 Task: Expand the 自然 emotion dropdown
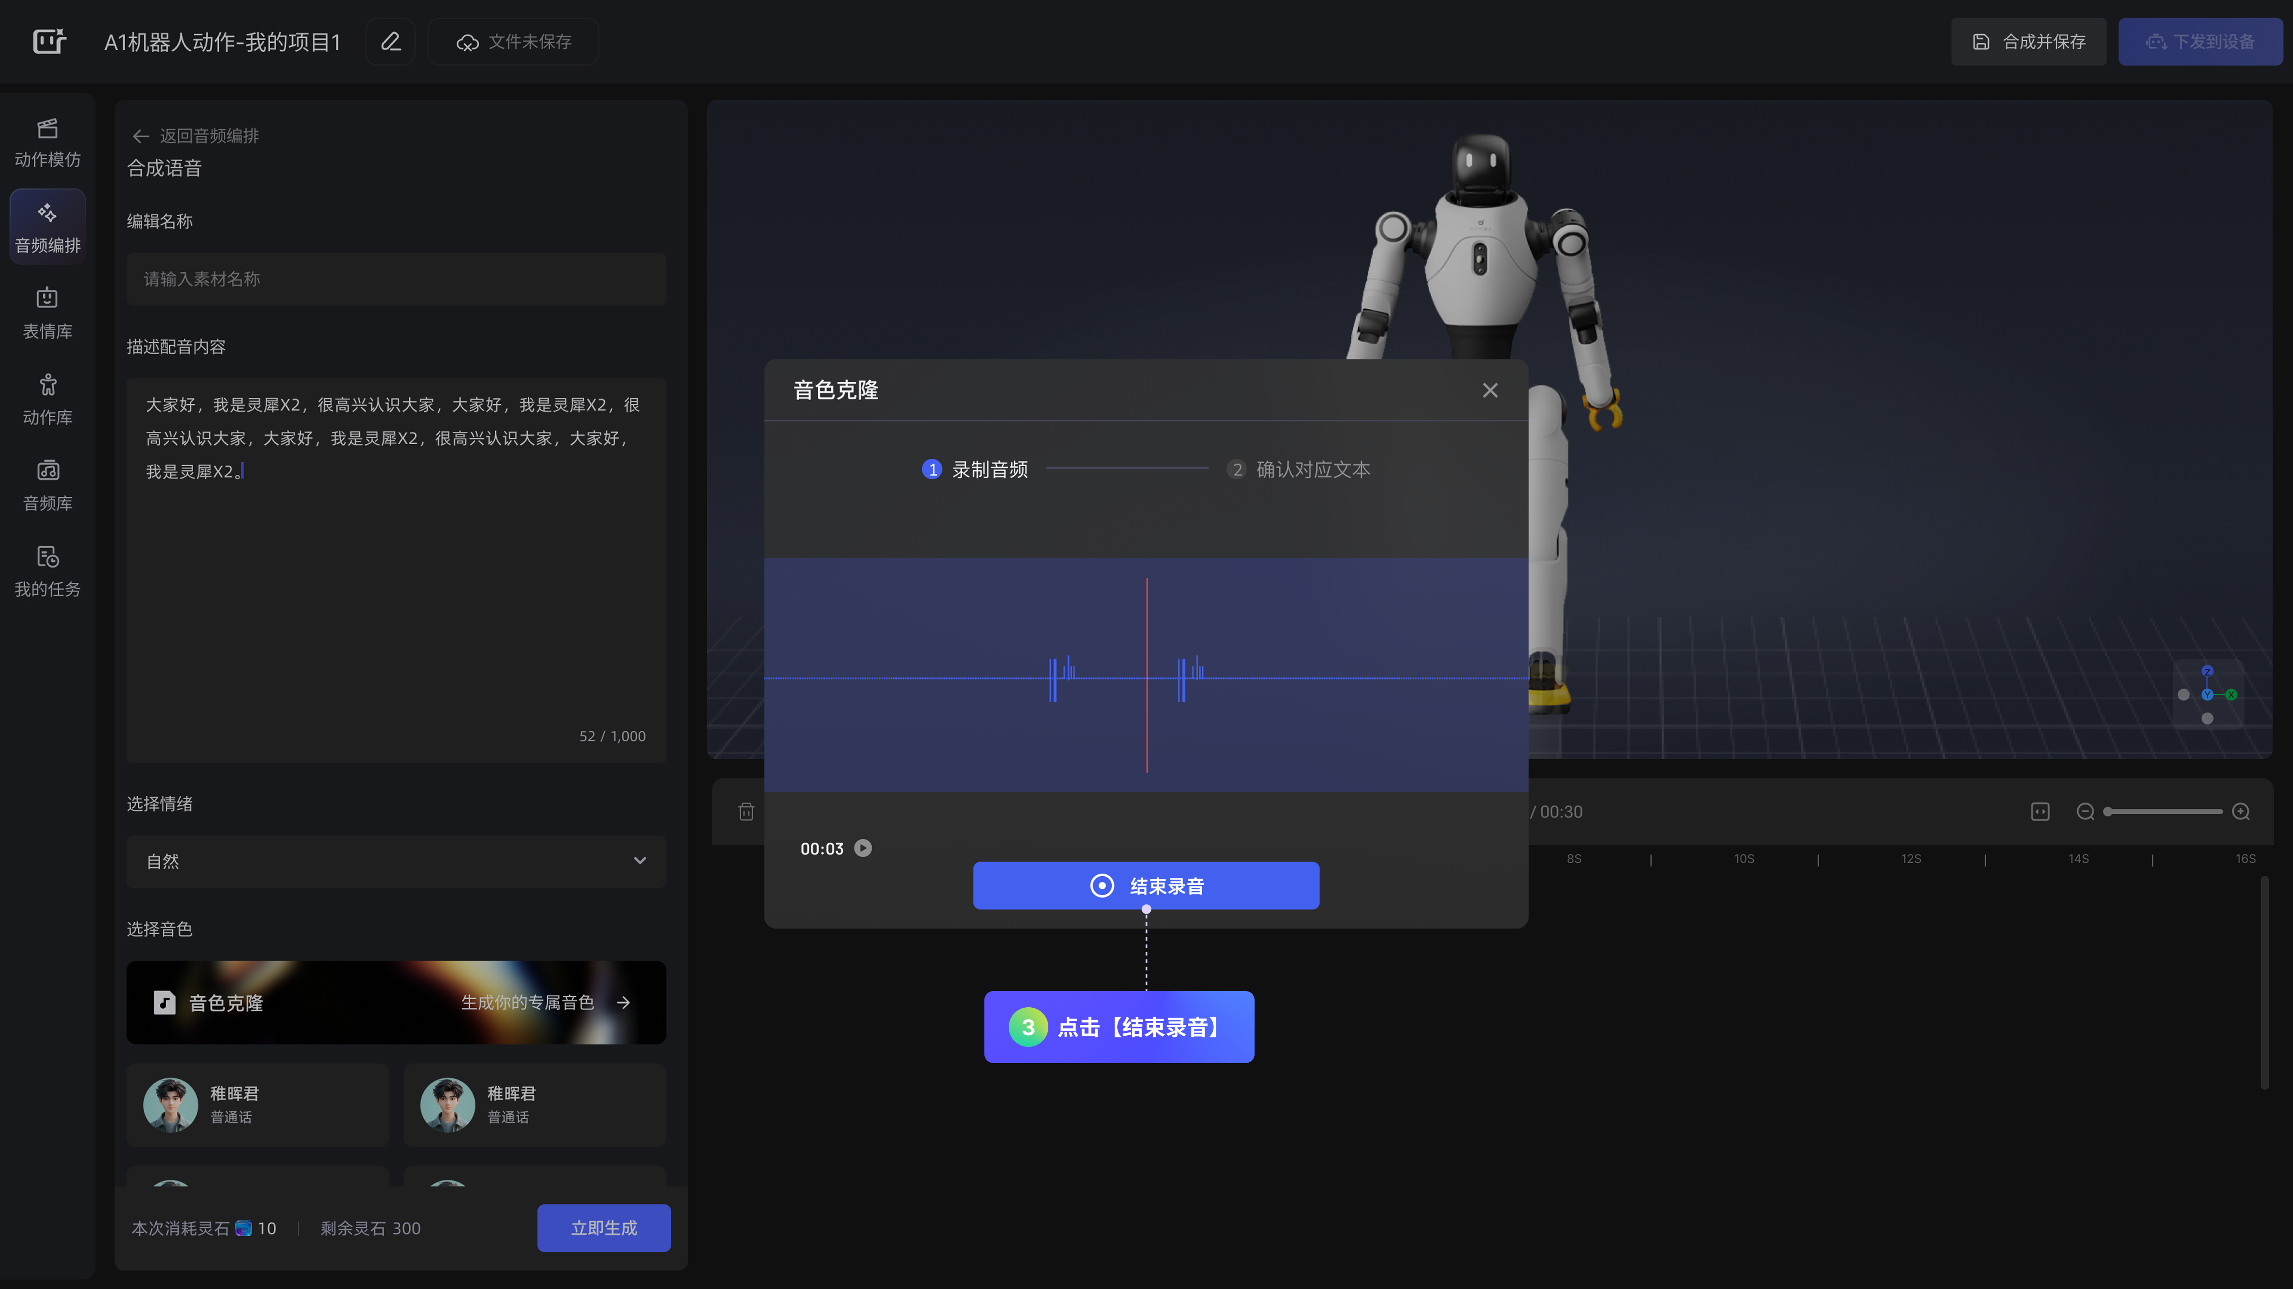coord(396,861)
